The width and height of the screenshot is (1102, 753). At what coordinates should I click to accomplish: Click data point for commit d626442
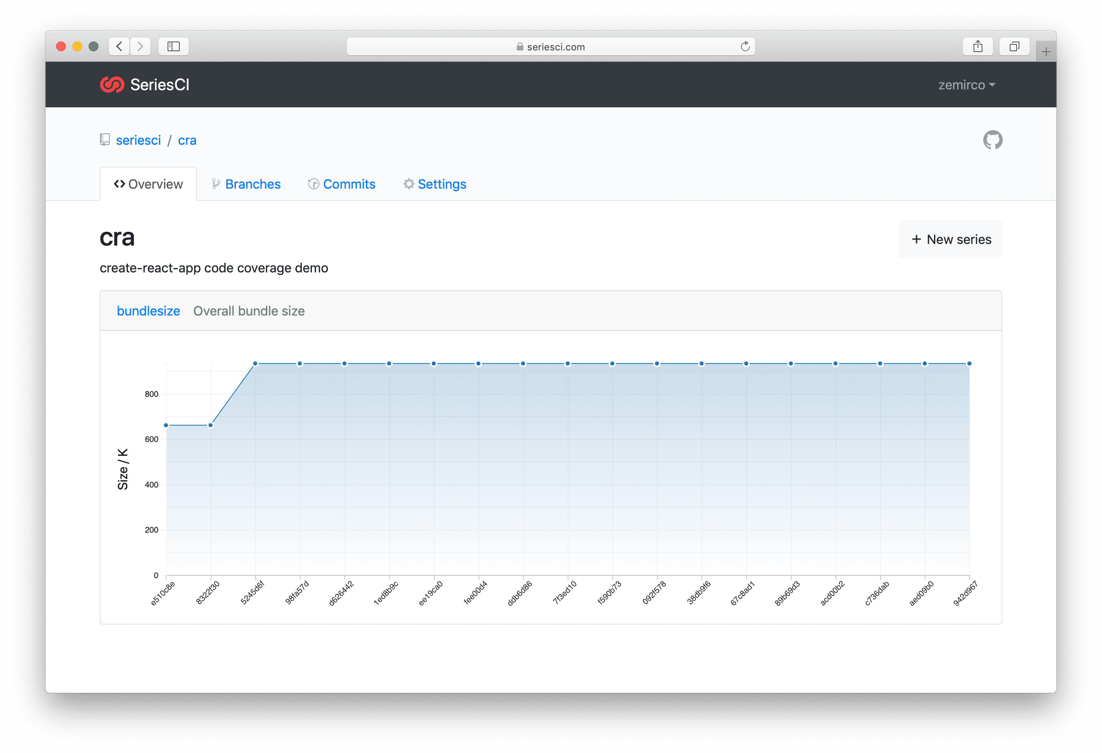(344, 364)
